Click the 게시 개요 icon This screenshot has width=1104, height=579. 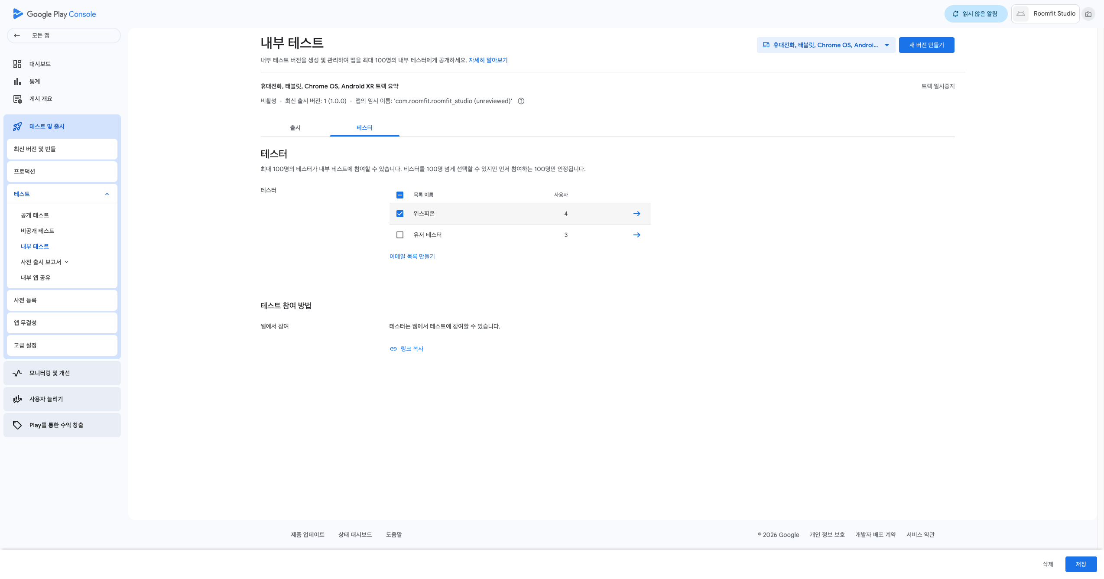(17, 99)
